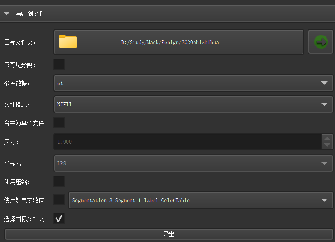Open the 参考数据 dropdown showing ct
The width and height of the screenshot is (335, 242).
[193, 83]
